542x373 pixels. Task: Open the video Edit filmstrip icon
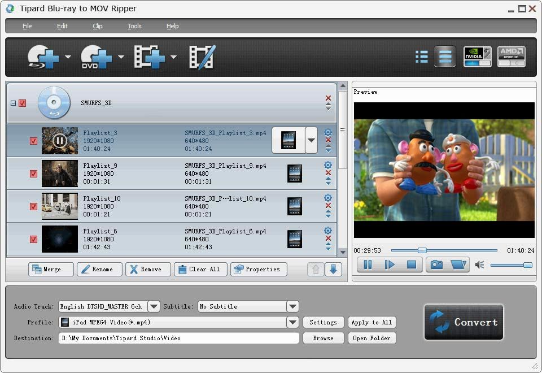[x=203, y=57]
